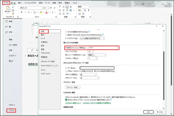Switch to the ページ レイアウト ribbon tab
The width and height of the screenshot is (174, 116).
30,3
